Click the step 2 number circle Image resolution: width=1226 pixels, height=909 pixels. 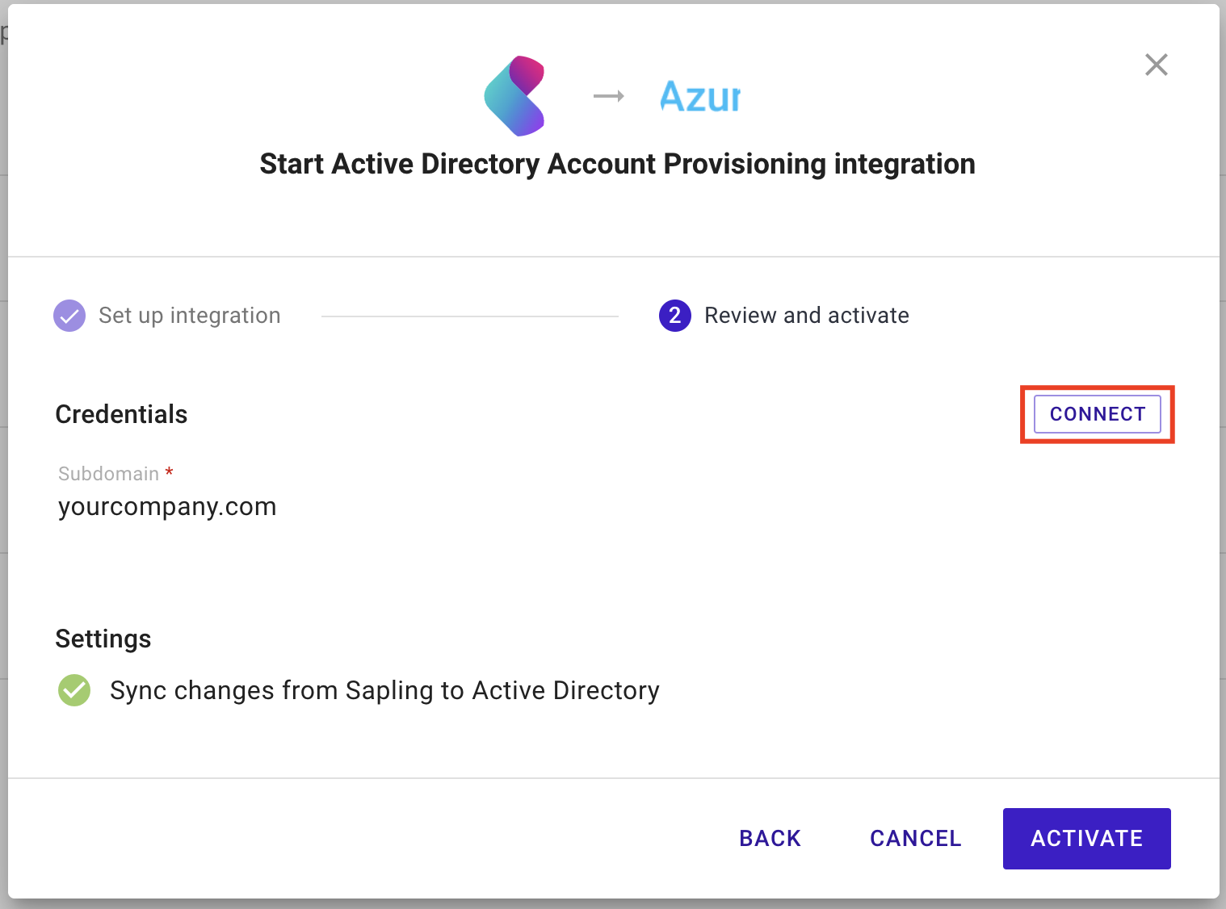click(x=674, y=316)
